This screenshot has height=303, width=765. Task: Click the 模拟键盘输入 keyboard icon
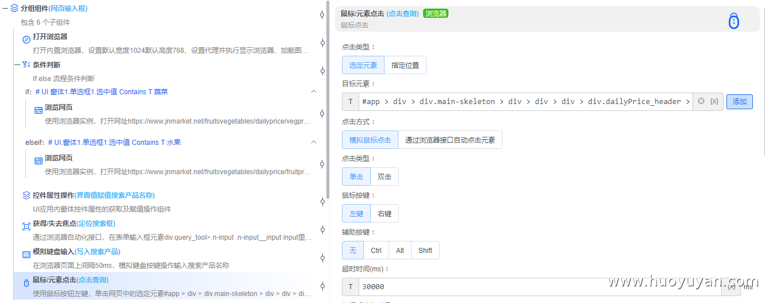(26, 255)
